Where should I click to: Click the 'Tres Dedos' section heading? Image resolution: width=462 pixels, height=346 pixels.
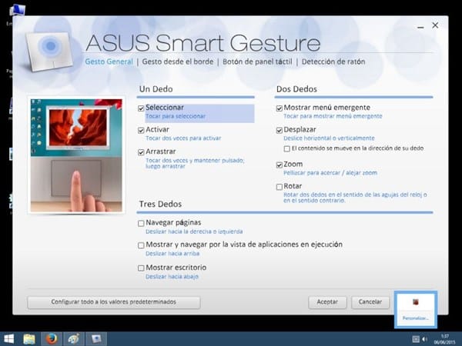[x=160, y=205]
